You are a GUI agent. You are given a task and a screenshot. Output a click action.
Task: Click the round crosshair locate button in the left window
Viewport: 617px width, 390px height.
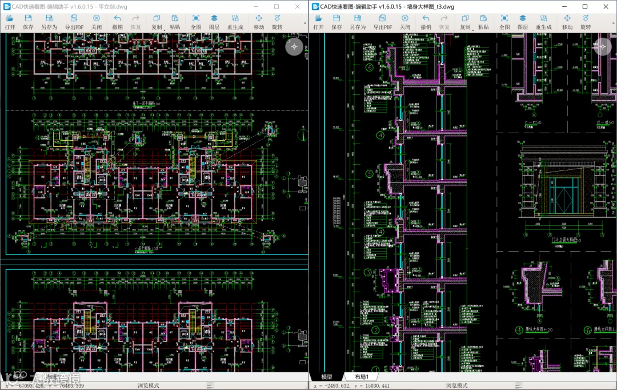pyautogui.click(x=294, y=47)
